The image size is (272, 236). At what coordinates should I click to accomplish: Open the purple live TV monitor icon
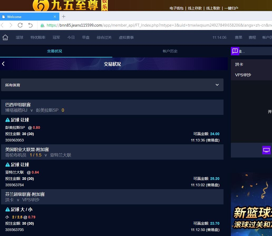pos(266,150)
